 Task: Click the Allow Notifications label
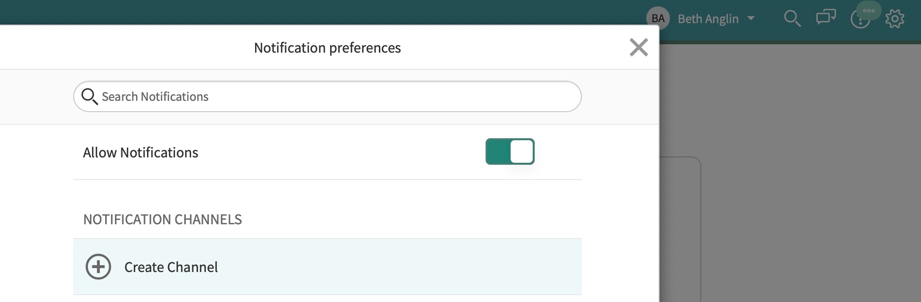(x=141, y=152)
